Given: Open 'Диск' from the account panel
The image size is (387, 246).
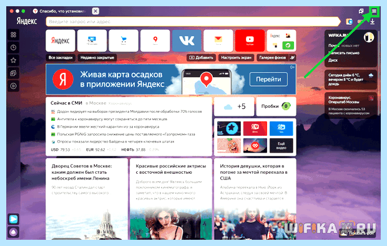Looking at the screenshot, I should pyautogui.click(x=333, y=60).
